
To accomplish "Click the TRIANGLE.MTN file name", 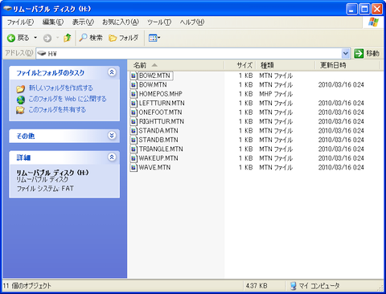I will [x=161, y=149].
